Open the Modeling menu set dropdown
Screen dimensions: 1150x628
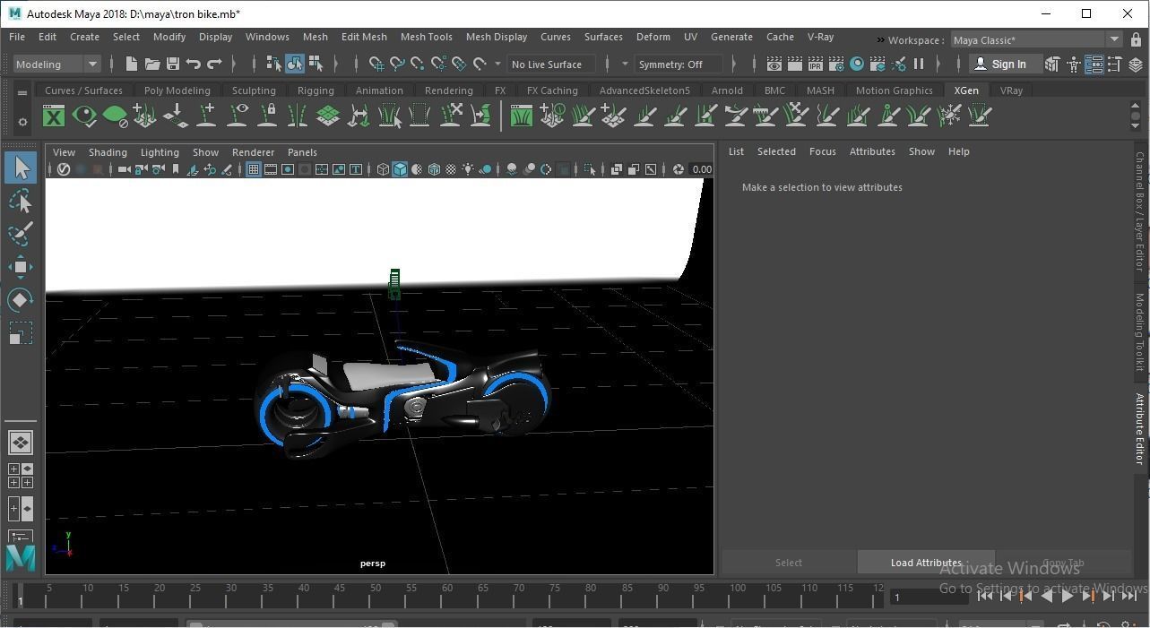point(56,64)
